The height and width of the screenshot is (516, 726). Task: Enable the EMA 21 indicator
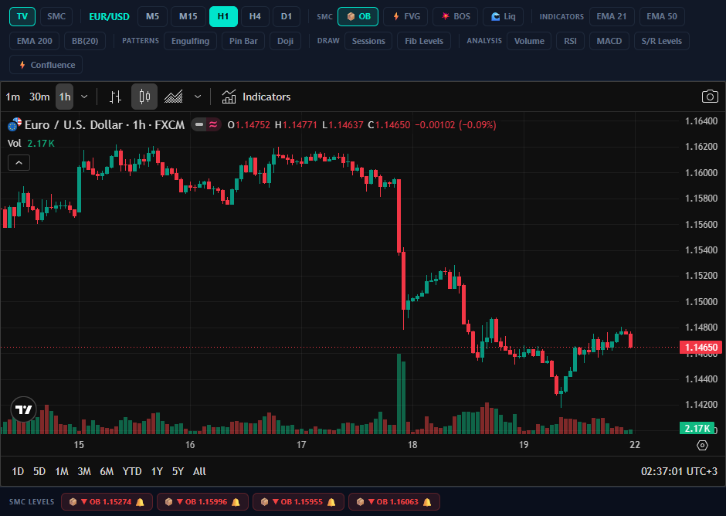pos(611,17)
